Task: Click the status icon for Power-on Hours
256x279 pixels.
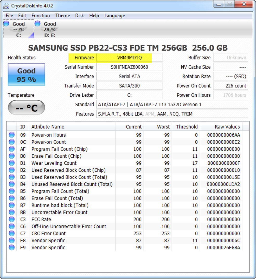Action: click(x=12, y=135)
